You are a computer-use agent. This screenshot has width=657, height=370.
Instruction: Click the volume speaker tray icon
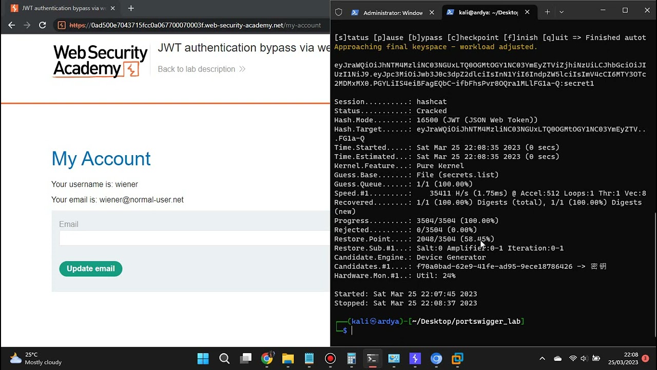click(584, 359)
